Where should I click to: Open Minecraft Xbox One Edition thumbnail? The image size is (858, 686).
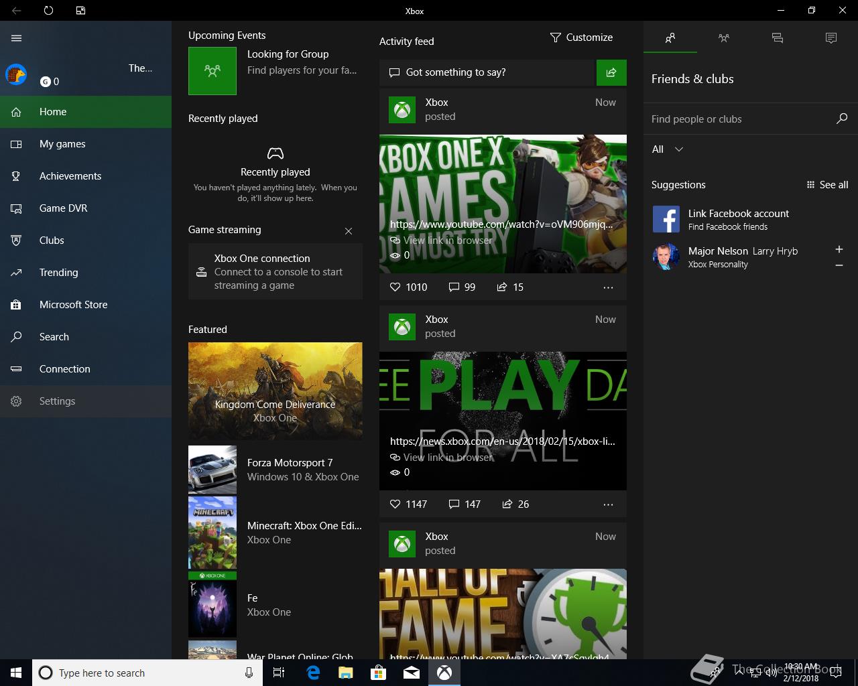tap(212, 533)
